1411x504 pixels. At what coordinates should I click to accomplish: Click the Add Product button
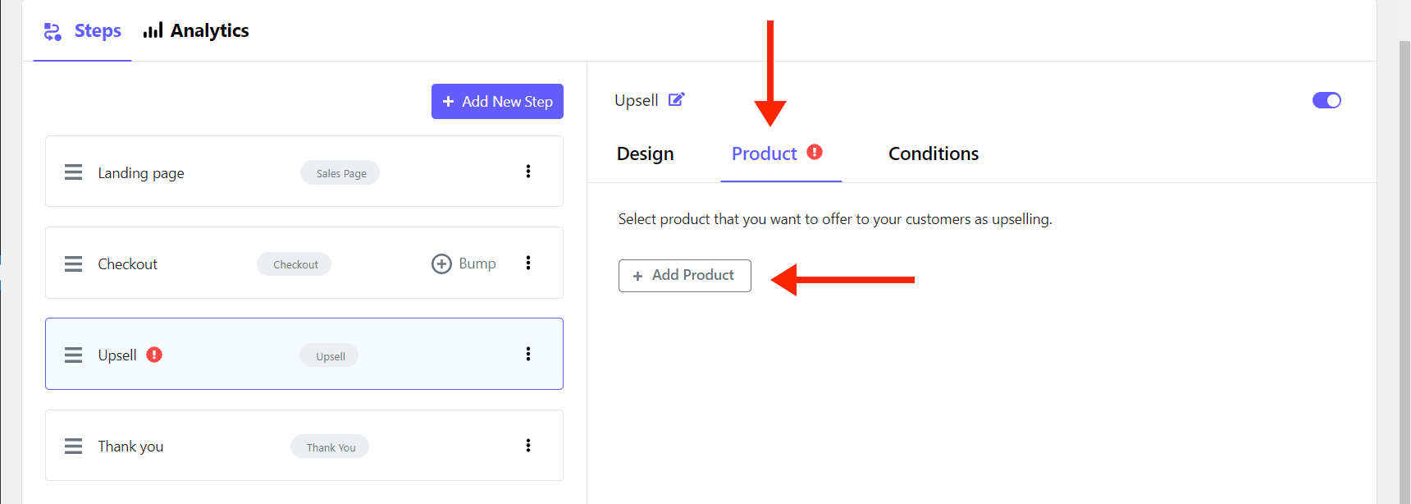coord(684,276)
